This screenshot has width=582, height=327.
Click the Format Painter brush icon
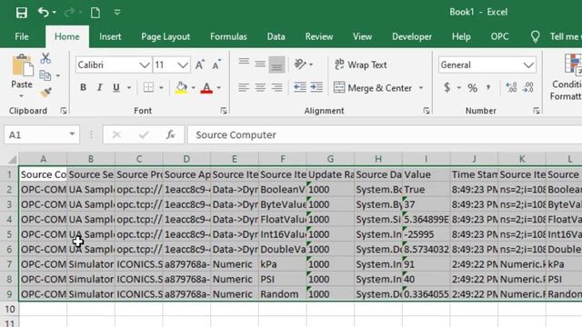tap(45, 93)
